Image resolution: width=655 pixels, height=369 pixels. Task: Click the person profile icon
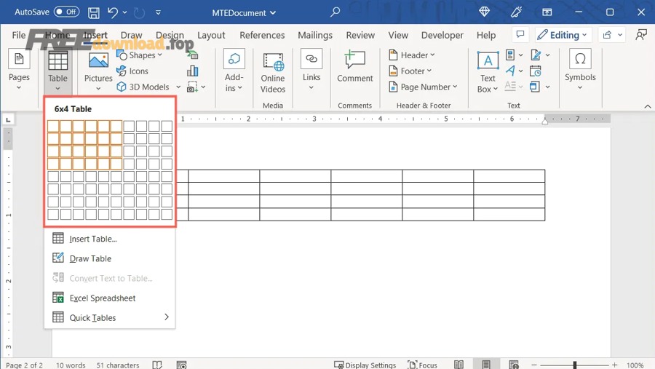click(x=640, y=35)
